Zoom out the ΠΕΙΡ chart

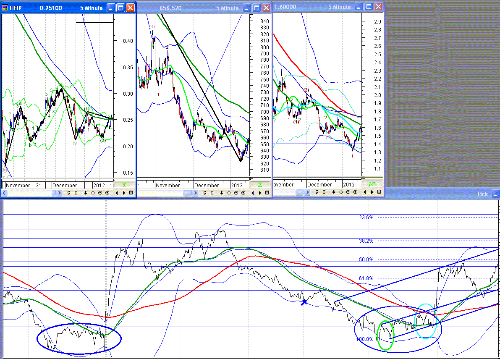pos(100,193)
